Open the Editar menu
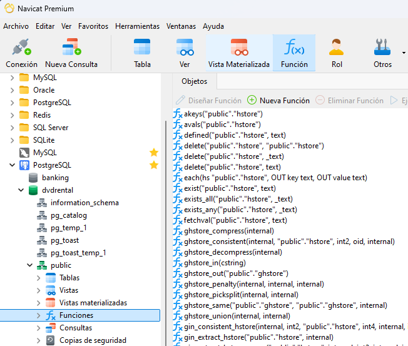The height and width of the screenshot is (346, 408). 45,26
